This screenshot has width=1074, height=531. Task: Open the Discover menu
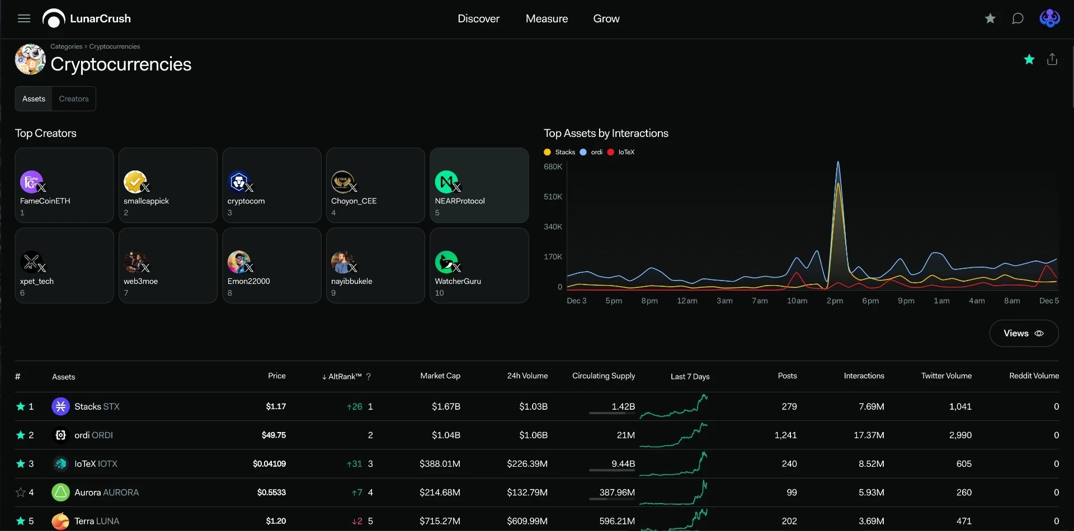click(478, 18)
